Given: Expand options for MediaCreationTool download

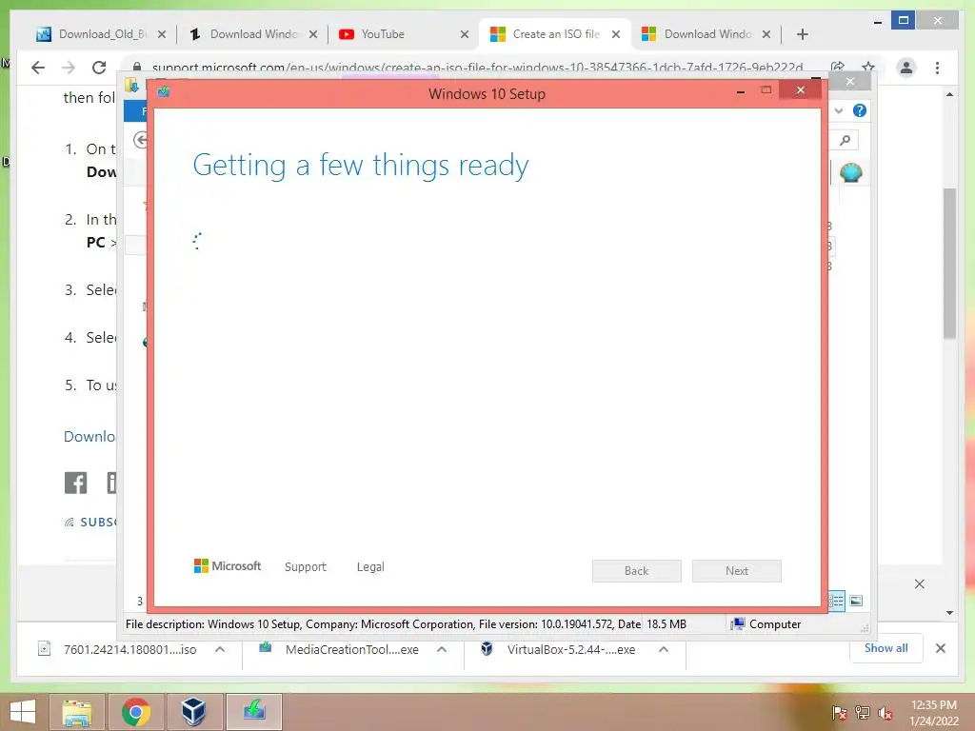Looking at the screenshot, I should pyautogui.click(x=442, y=649).
